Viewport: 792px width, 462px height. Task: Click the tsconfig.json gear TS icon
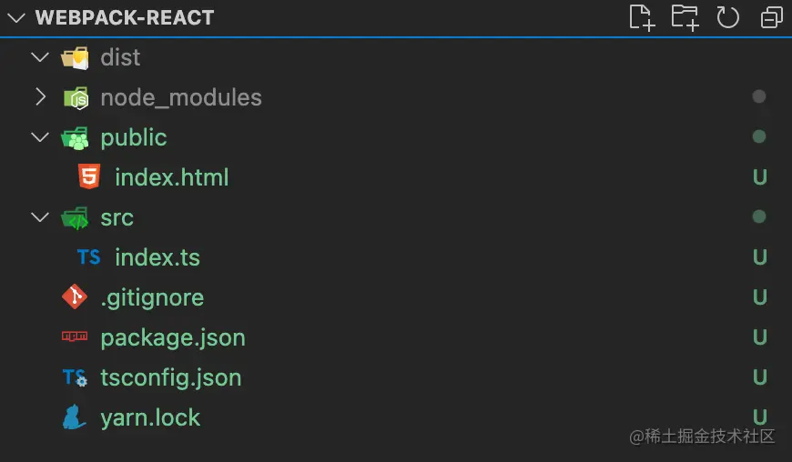tap(75, 377)
